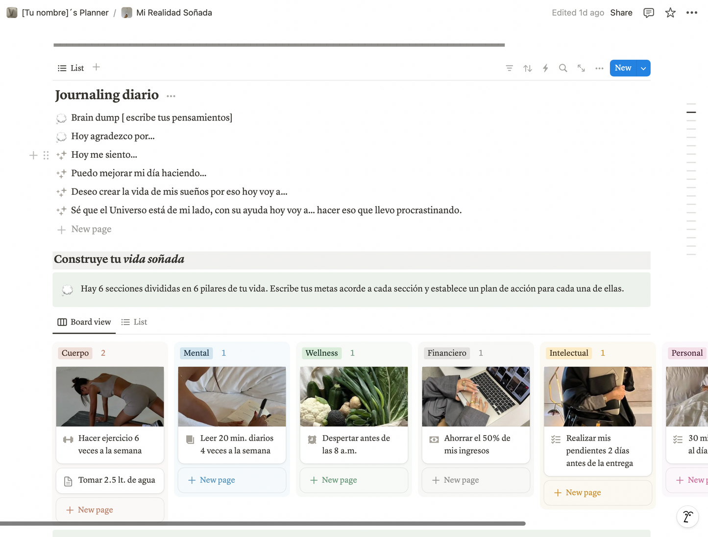Add a new view with plus icon
Viewport: 708px width, 537px height.
[x=96, y=67]
